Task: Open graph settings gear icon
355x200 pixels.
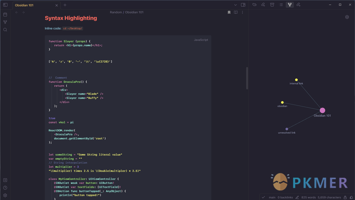Action: pyautogui.click(x=347, y=17)
